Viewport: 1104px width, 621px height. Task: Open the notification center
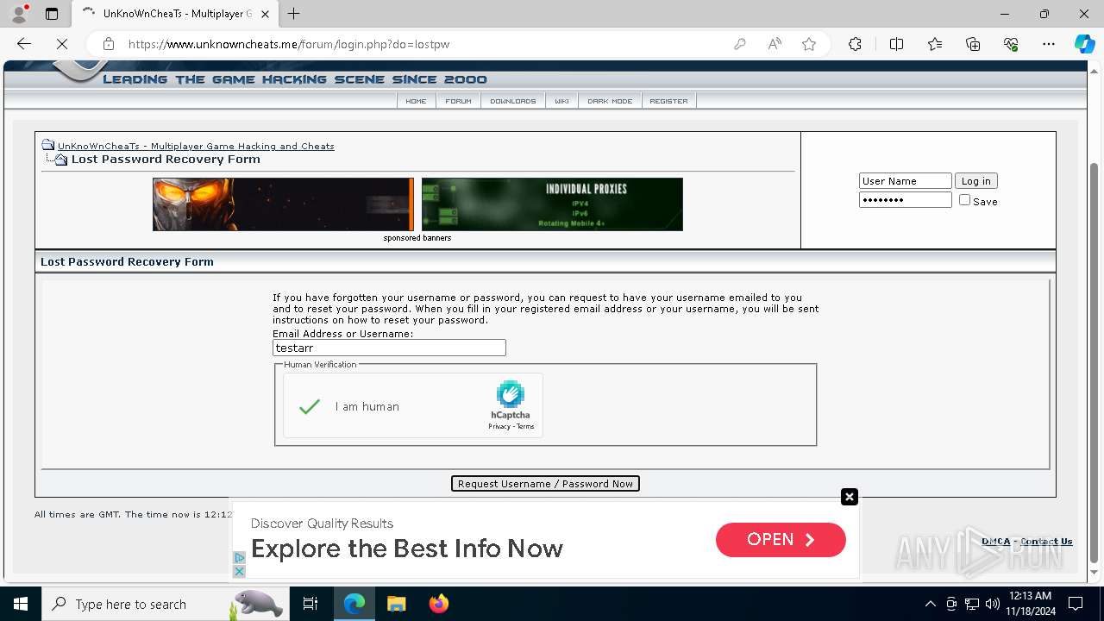[1075, 604]
